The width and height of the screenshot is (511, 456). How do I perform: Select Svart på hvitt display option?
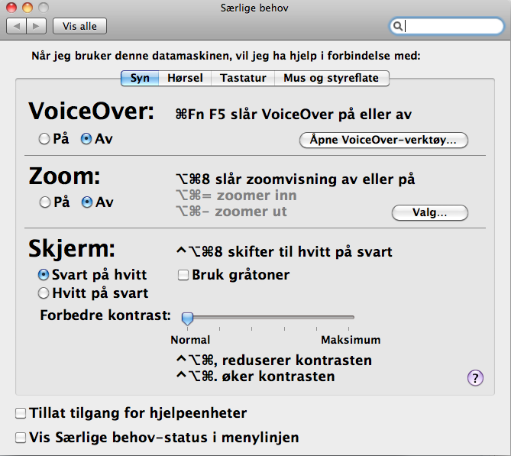point(44,275)
